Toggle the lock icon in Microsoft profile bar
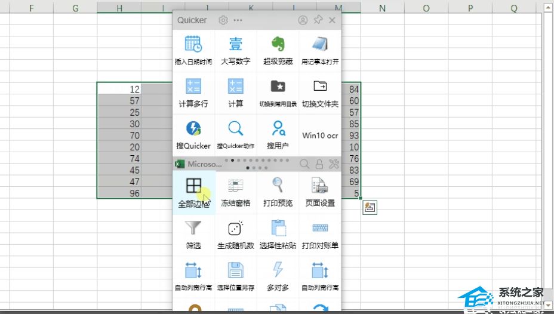This screenshot has height=314, width=554. [319, 164]
